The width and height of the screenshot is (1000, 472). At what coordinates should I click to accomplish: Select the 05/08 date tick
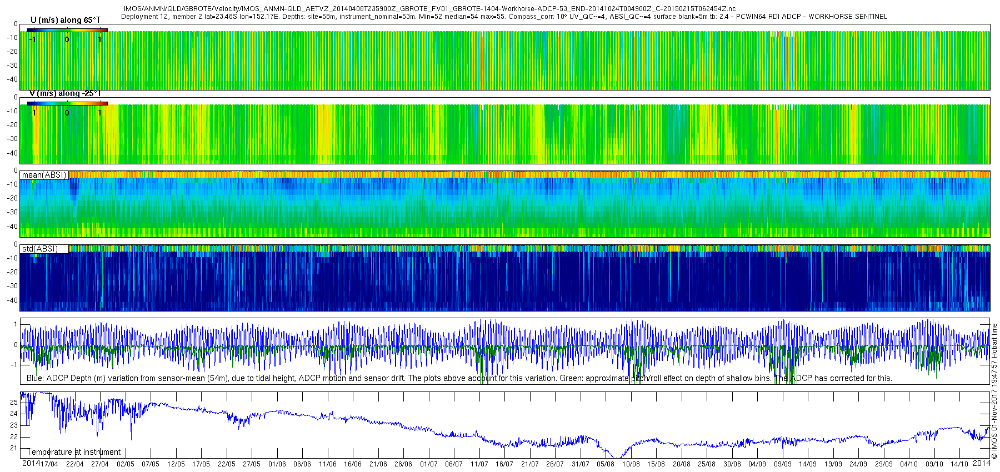pos(605,464)
